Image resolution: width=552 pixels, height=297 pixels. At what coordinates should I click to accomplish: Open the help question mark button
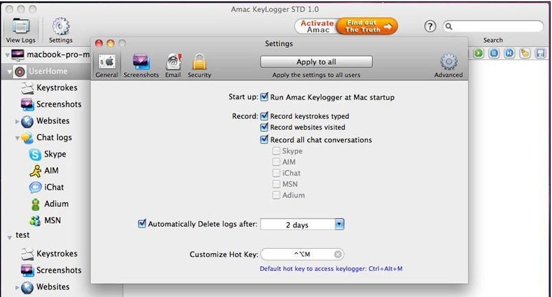430,26
